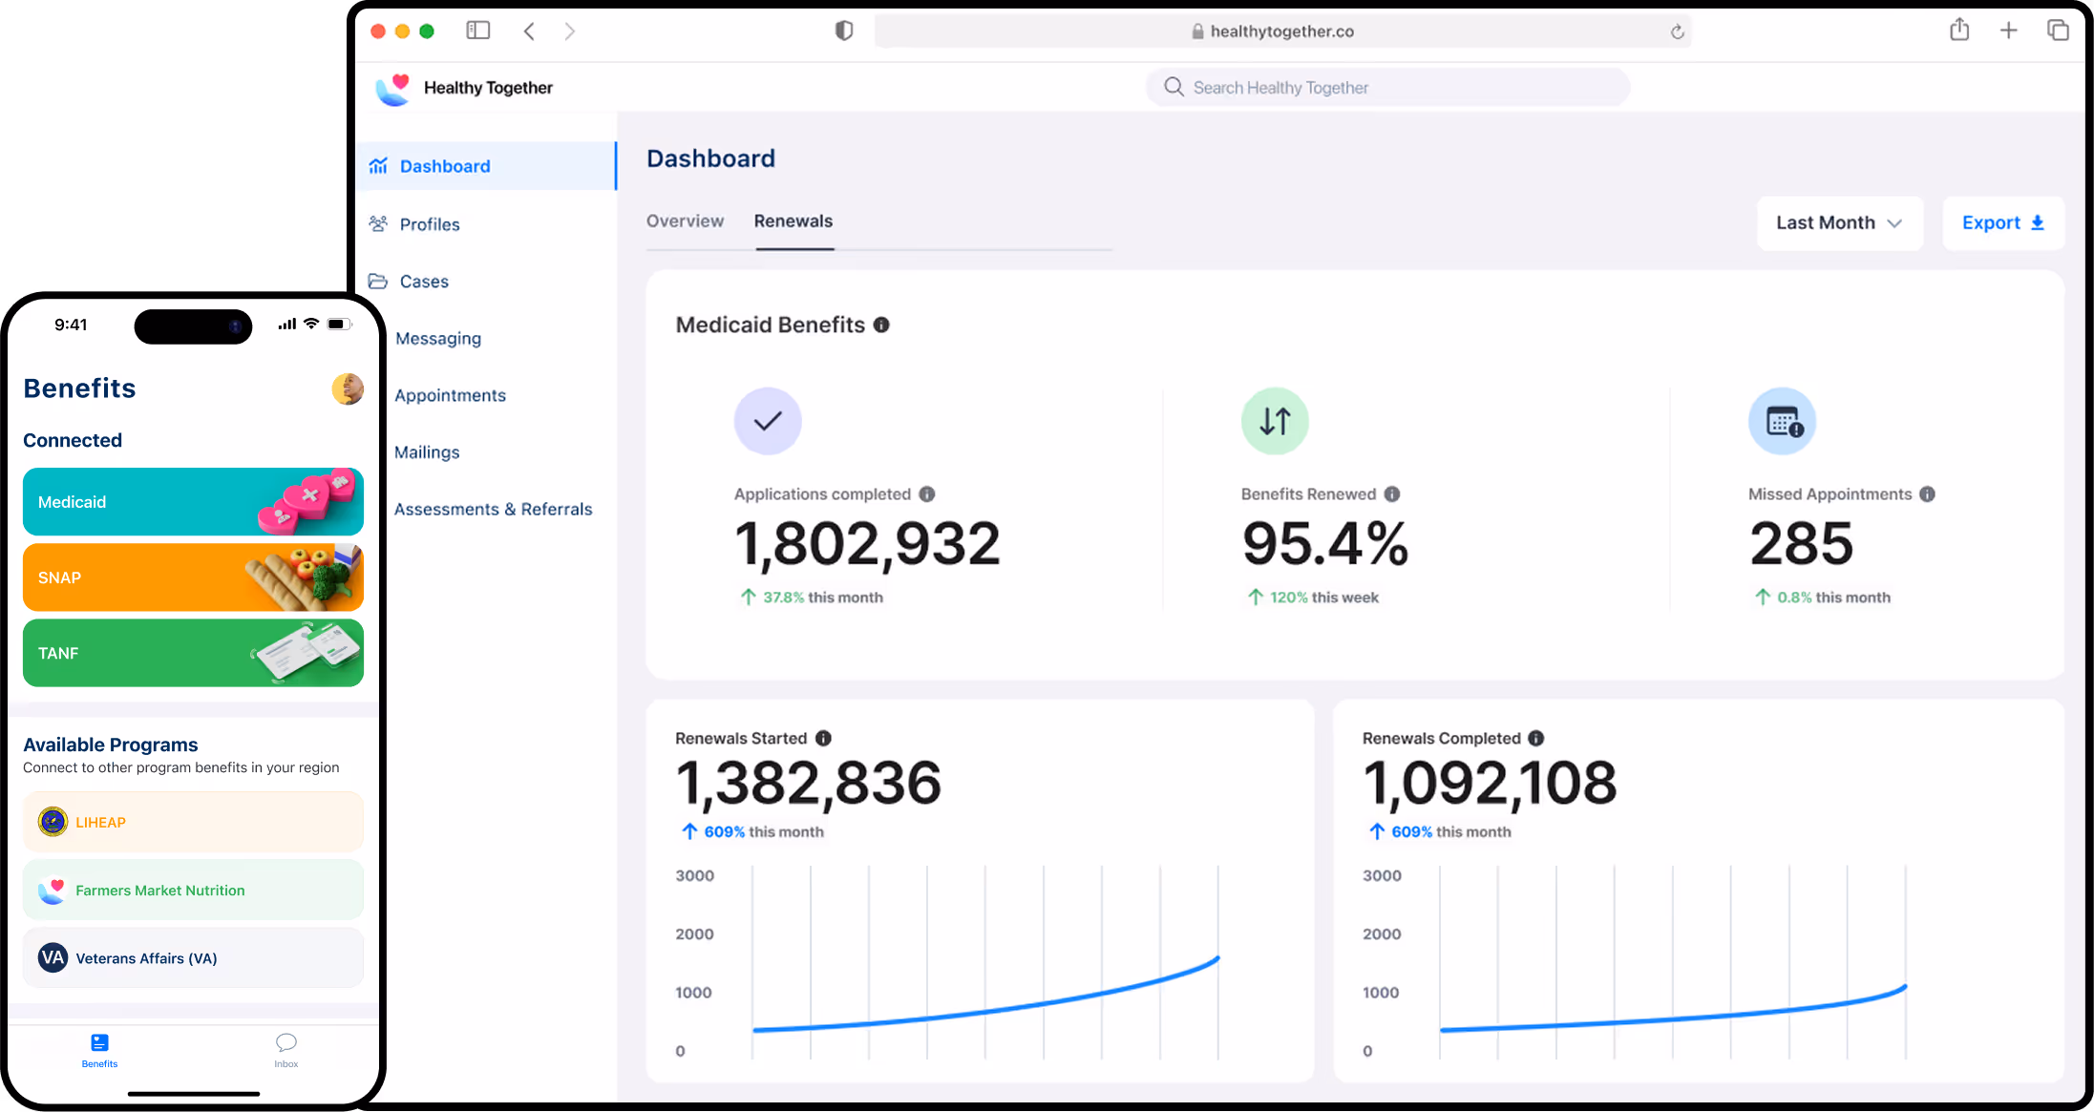This screenshot has width=2094, height=1112.
Task: Tap the SNAP benefit card
Action: (193, 577)
